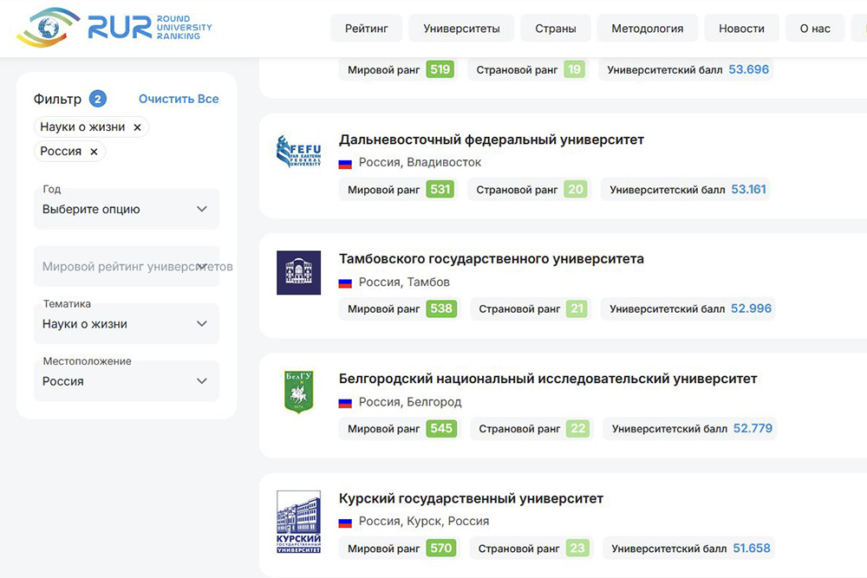Open the 'Год' year dropdown

coord(126,209)
